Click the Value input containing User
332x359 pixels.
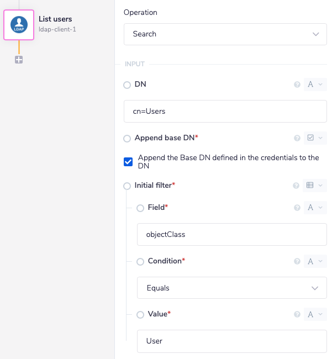(x=232, y=341)
